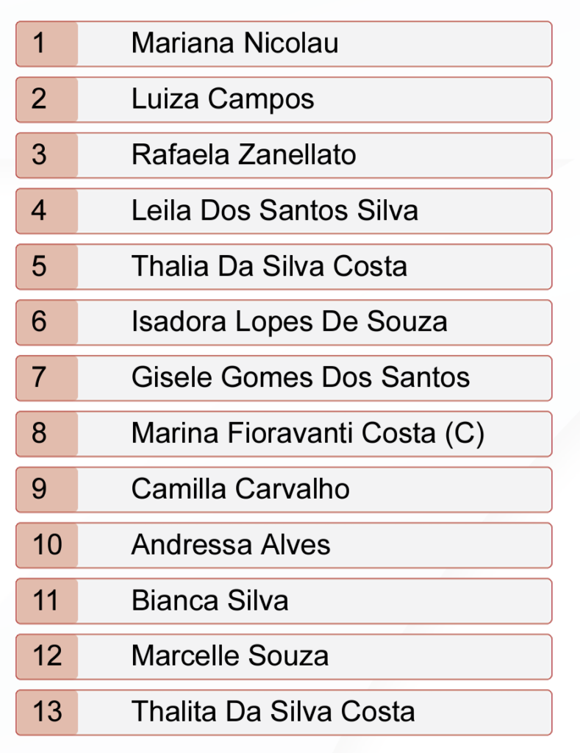Choose Thalia Da Silva Costa
The width and height of the screenshot is (580, 753).
269,266
